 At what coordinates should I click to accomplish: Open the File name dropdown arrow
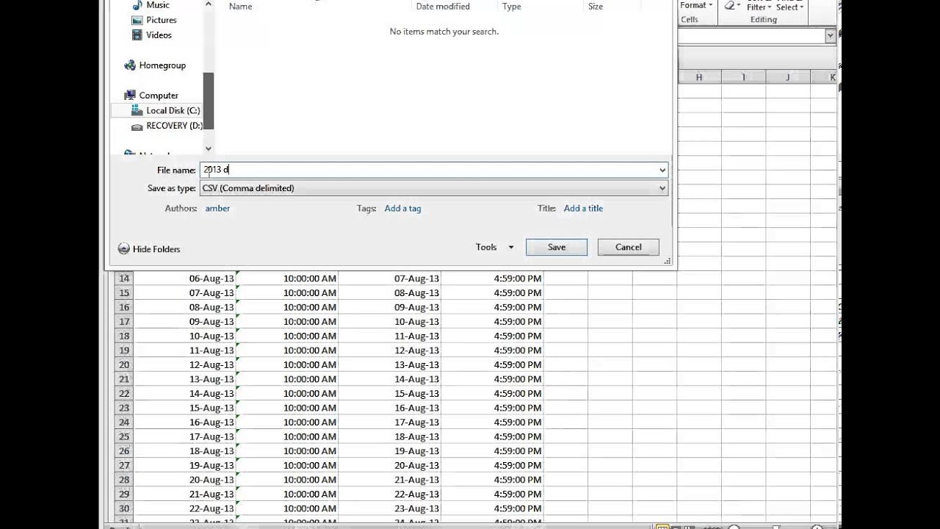pos(662,170)
